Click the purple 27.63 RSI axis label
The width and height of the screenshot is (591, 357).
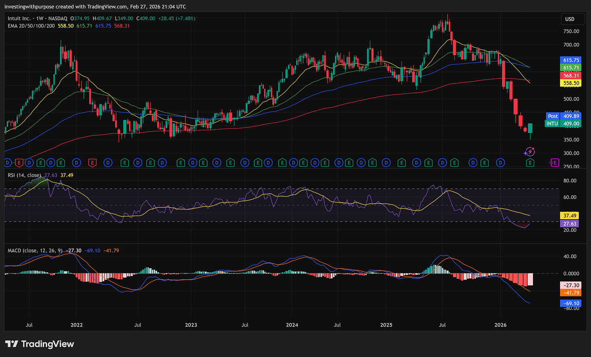(x=570, y=224)
